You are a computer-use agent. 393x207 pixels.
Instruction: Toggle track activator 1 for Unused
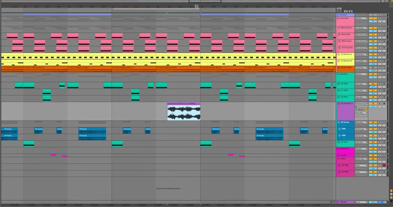point(373,15)
